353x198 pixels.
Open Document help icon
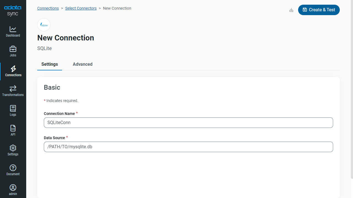(x=13, y=168)
